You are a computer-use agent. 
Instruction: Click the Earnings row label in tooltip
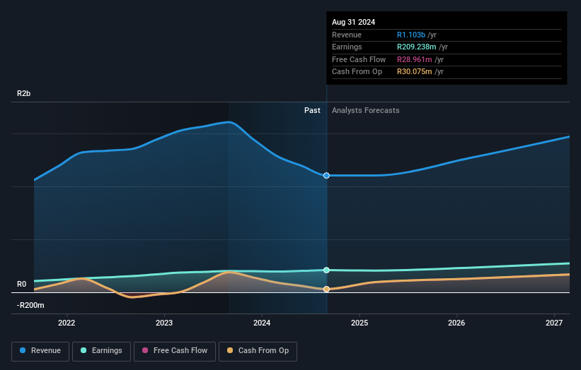[x=347, y=47]
